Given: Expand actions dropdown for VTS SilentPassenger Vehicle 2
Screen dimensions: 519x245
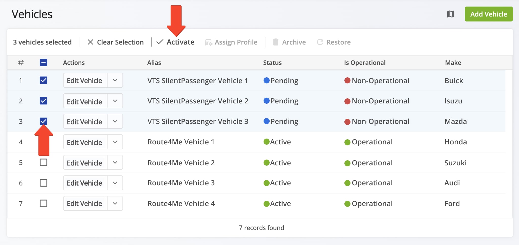Looking at the screenshot, I should pos(115,101).
